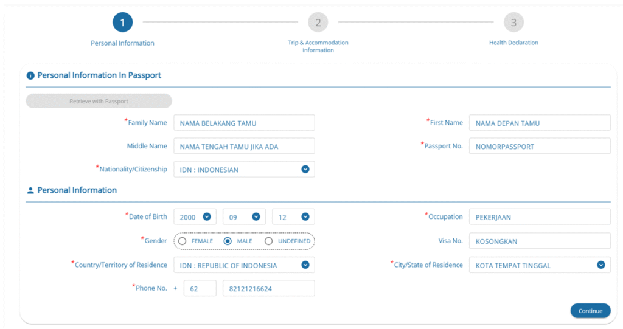Viewport: 623px width, 329px height.
Task: Open birth day dropdown showing 12
Action: (x=293, y=217)
